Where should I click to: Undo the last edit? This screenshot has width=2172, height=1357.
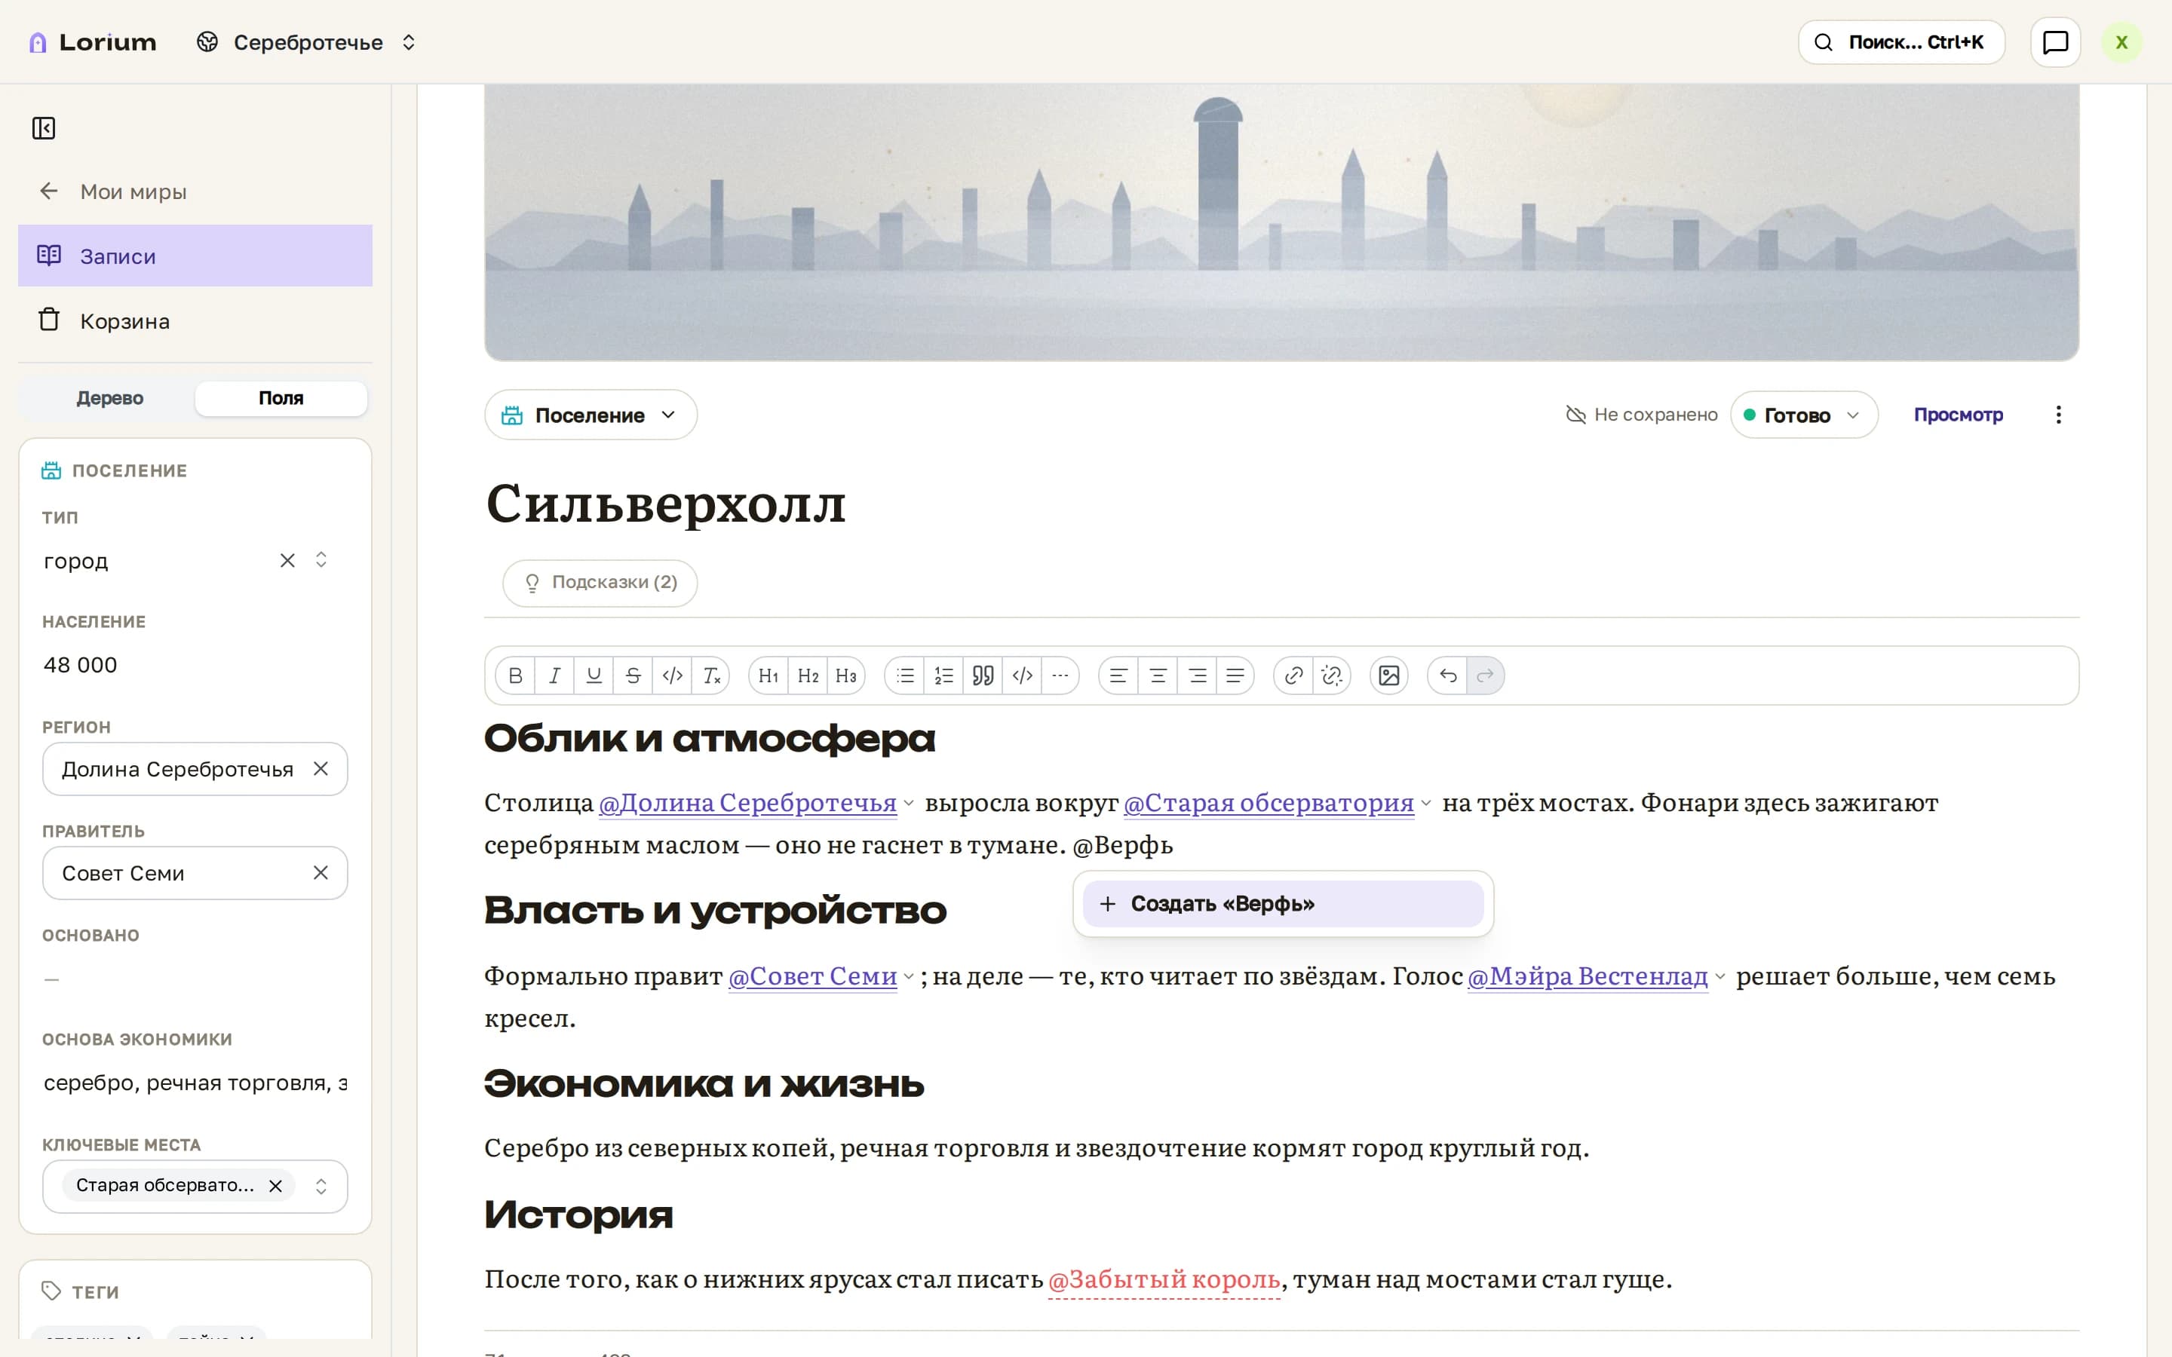coord(1448,675)
